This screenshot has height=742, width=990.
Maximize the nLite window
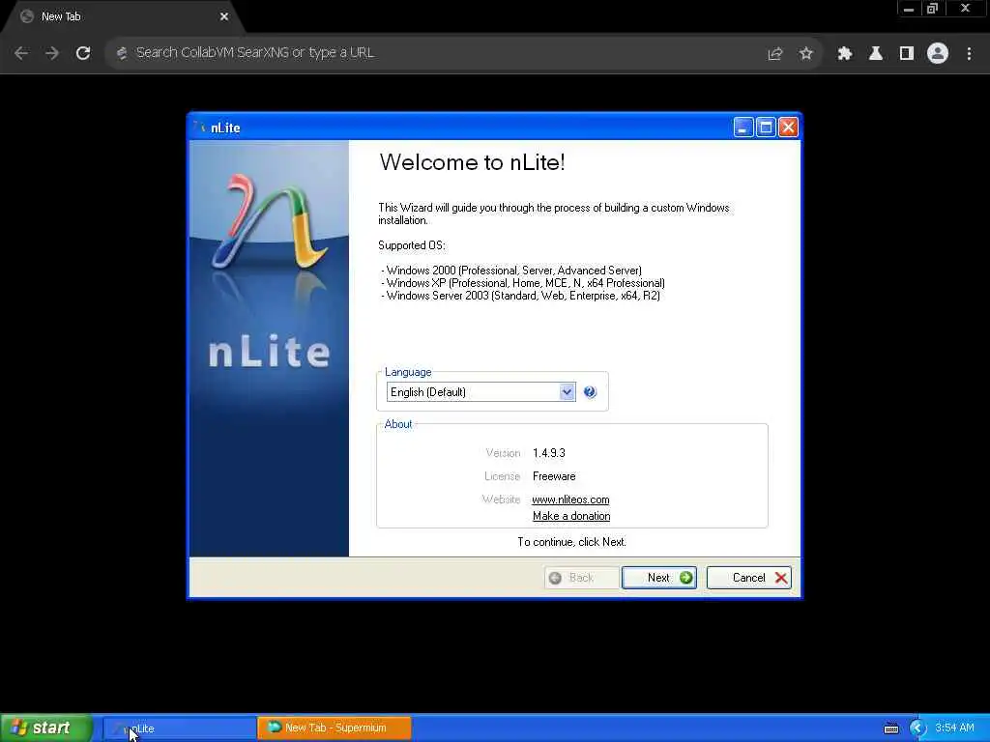pyautogui.click(x=766, y=128)
